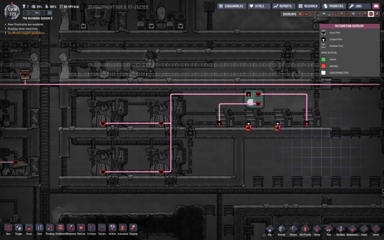Click the 'The Incredible System 2' colony name

[37, 18]
